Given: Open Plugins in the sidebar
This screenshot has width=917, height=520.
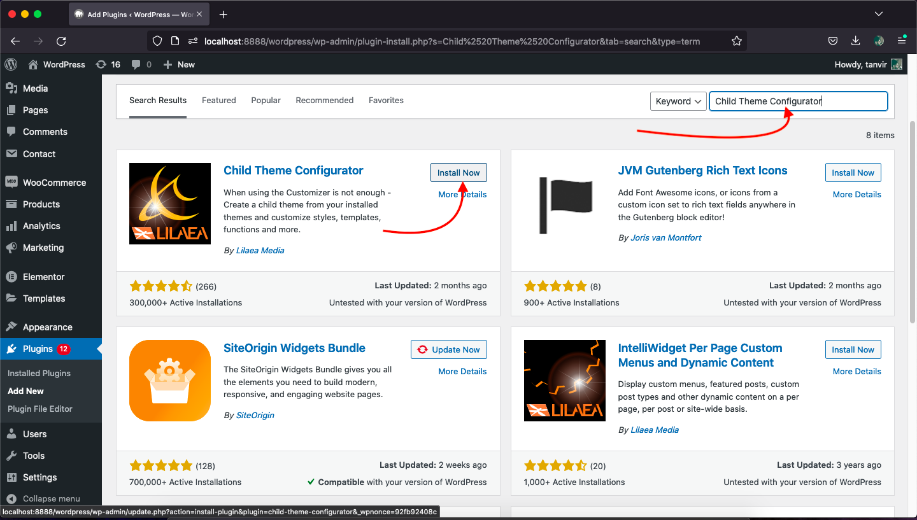Looking at the screenshot, I should pyautogui.click(x=51, y=349).
